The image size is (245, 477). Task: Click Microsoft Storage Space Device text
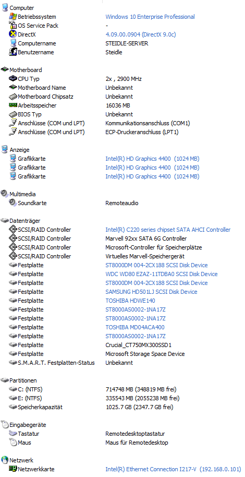pyautogui.click(x=145, y=354)
